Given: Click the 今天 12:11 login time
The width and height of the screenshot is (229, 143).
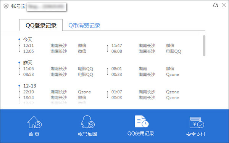Looking at the screenshot, I should [29, 46].
